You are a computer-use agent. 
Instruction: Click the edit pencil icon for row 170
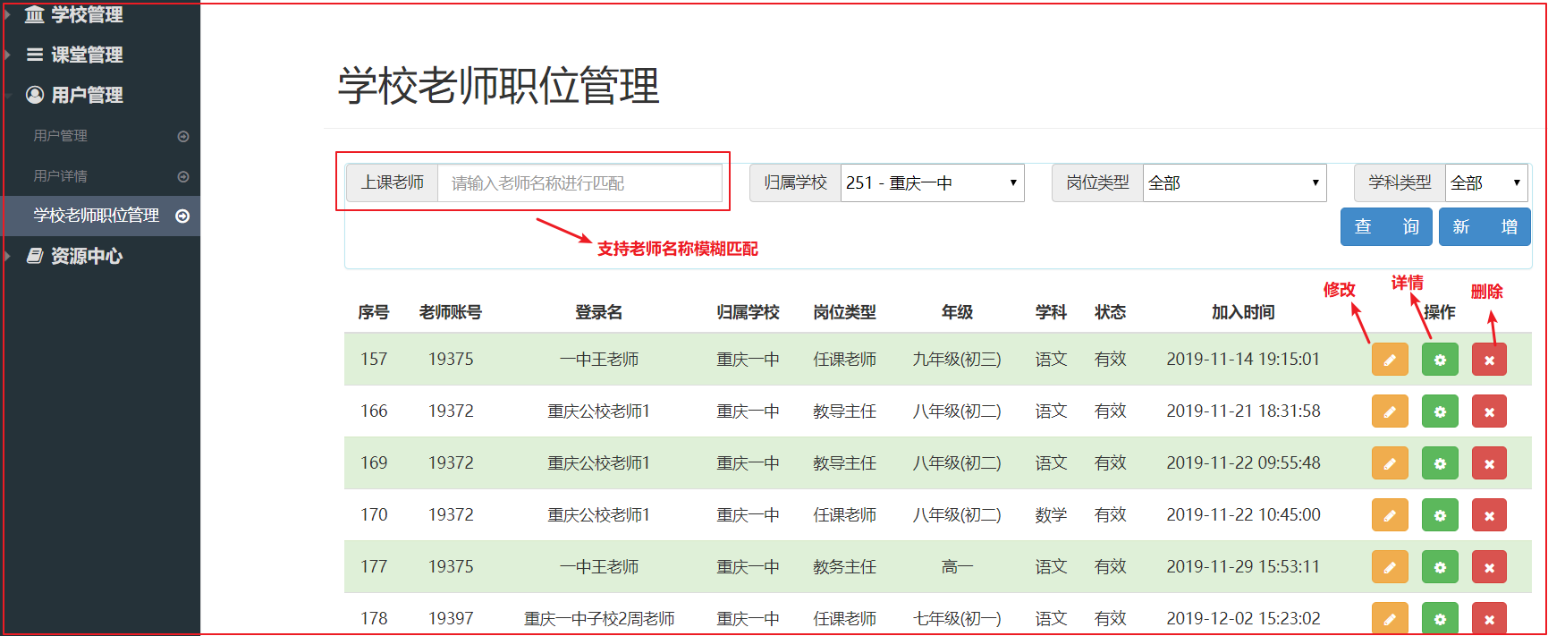(1390, 515)
